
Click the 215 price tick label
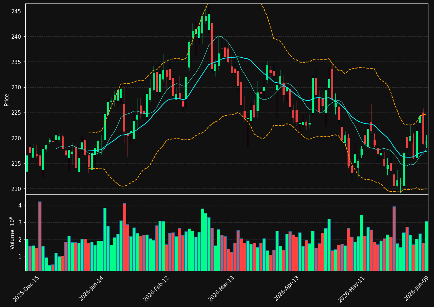[17, 164]
